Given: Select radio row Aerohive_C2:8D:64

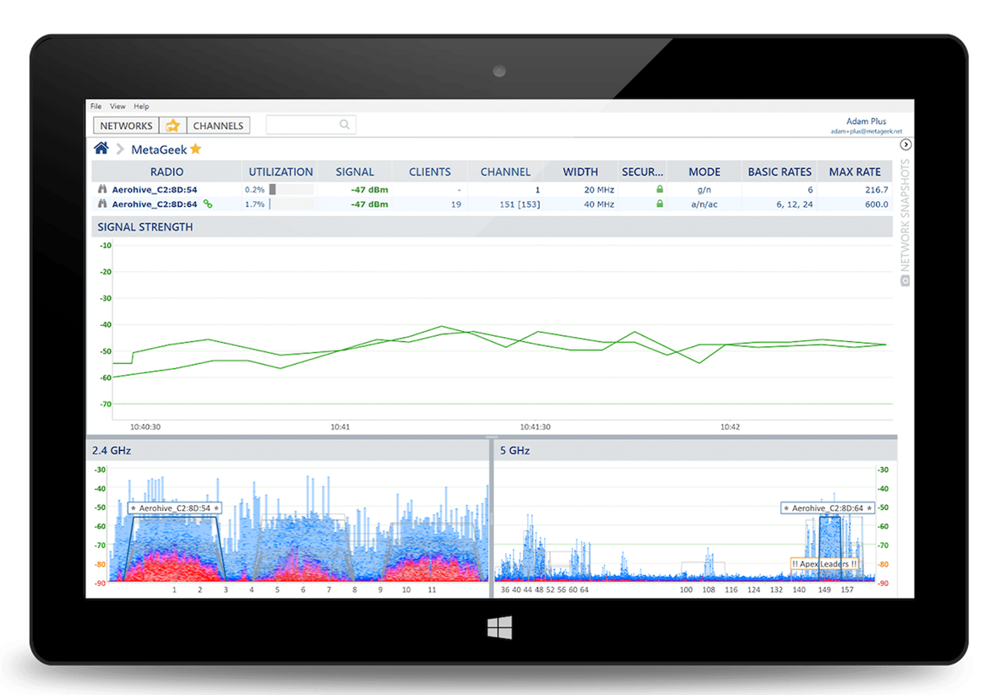Looking at the screenshot, I should [492, 204].
